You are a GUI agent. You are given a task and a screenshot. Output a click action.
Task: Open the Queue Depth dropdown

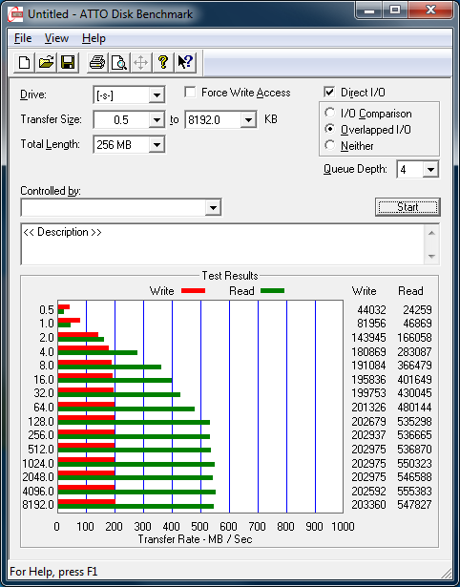[x=430, y=170]
